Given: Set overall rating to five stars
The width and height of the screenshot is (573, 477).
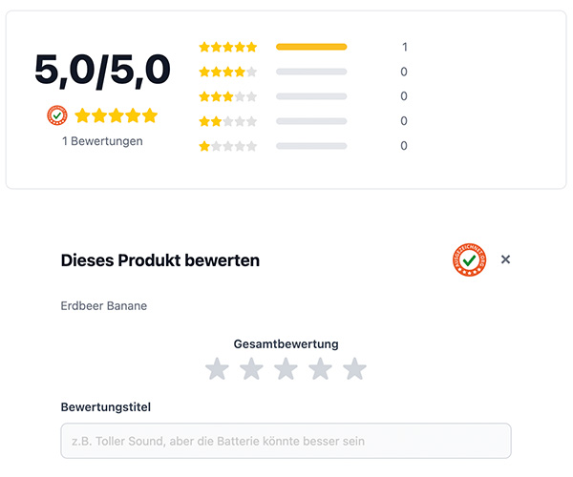Looking at the screenshot, I should click(354, 369).
